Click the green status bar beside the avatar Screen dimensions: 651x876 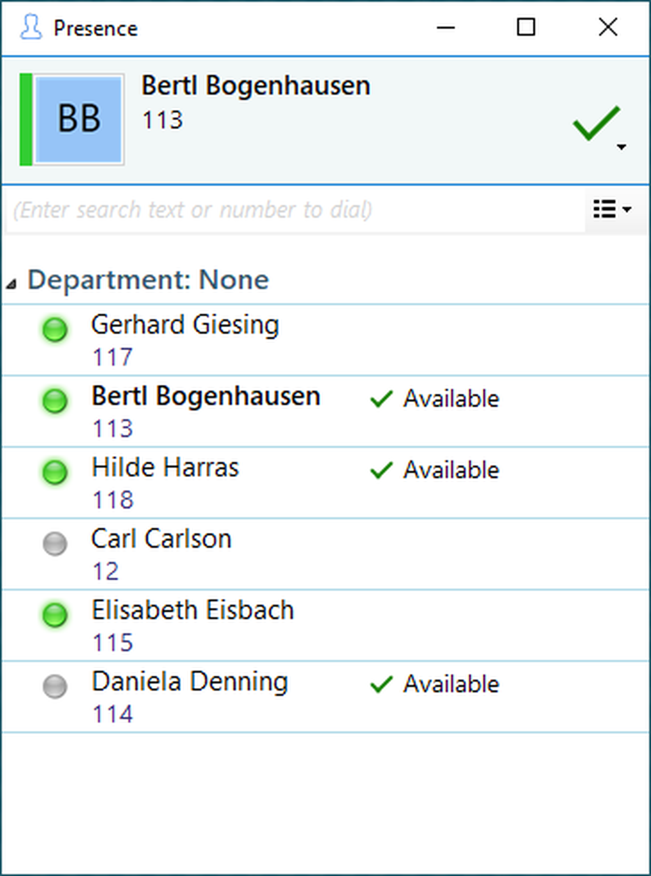26,119
